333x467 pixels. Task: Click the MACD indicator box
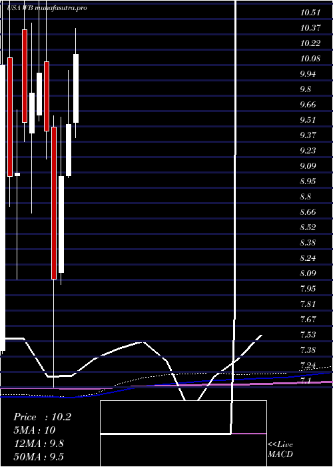coord(183,434)
